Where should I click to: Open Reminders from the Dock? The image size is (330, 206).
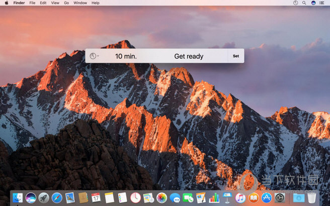point(122,198)
